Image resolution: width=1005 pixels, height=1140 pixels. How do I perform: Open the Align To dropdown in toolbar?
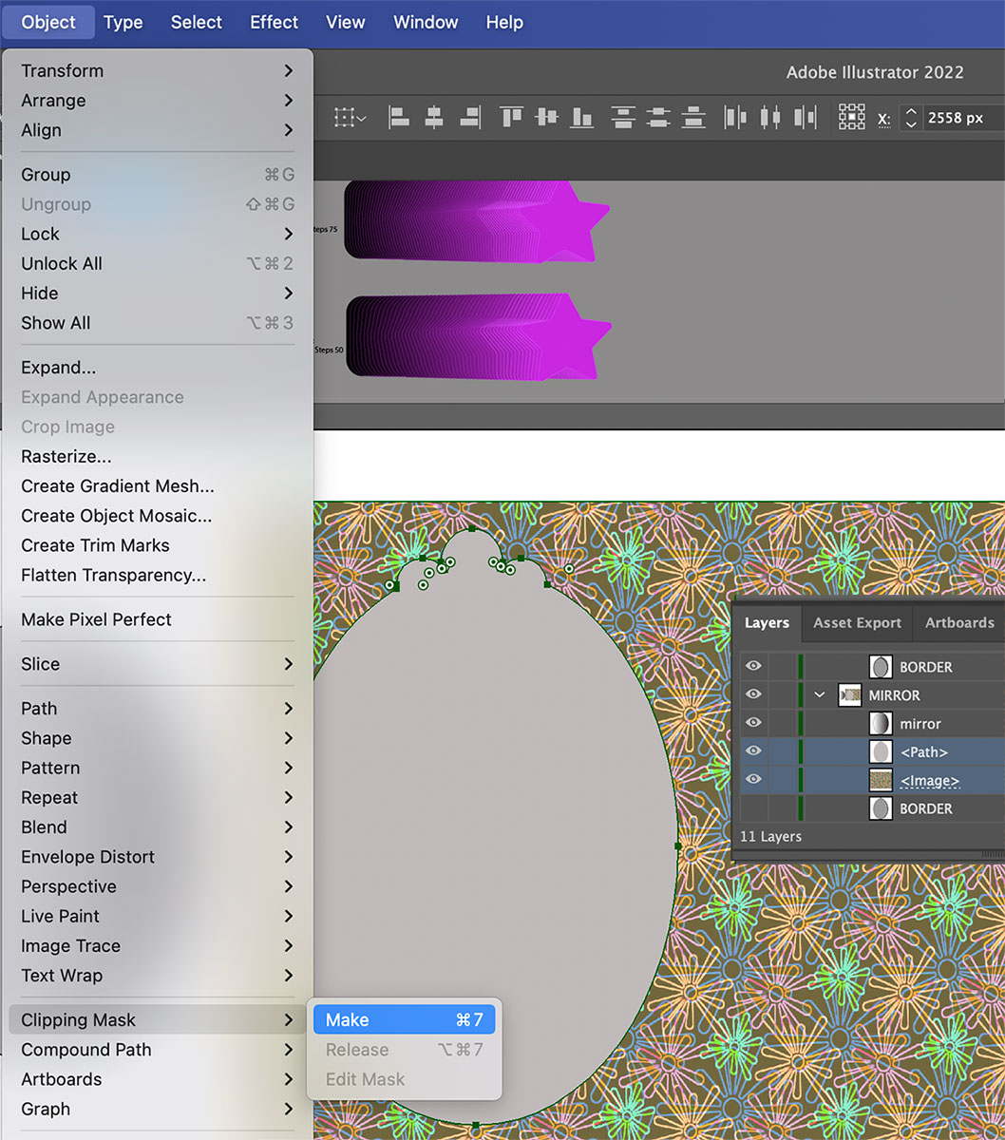[350, 118]
